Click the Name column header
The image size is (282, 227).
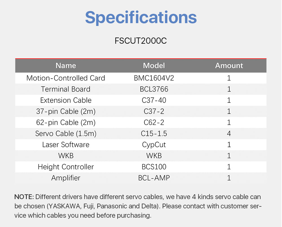tap(66, 66)
